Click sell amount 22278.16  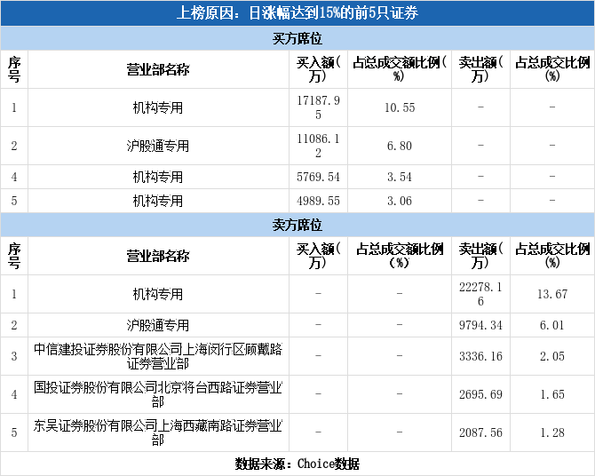(480, 294)
